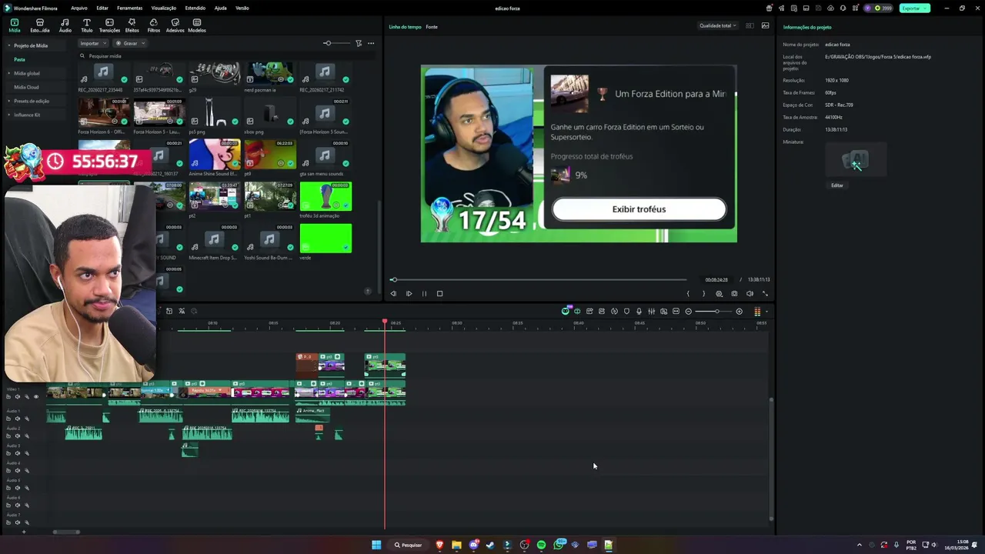985x554 pixels.
Task: Open the Qualidade total dropdown
Action: tap(717, 25)
